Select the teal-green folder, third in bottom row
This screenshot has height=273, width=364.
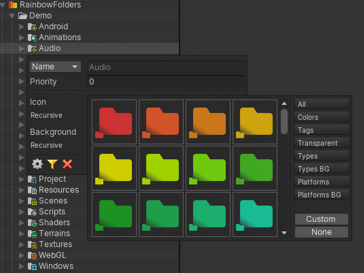tap(208, 214)
